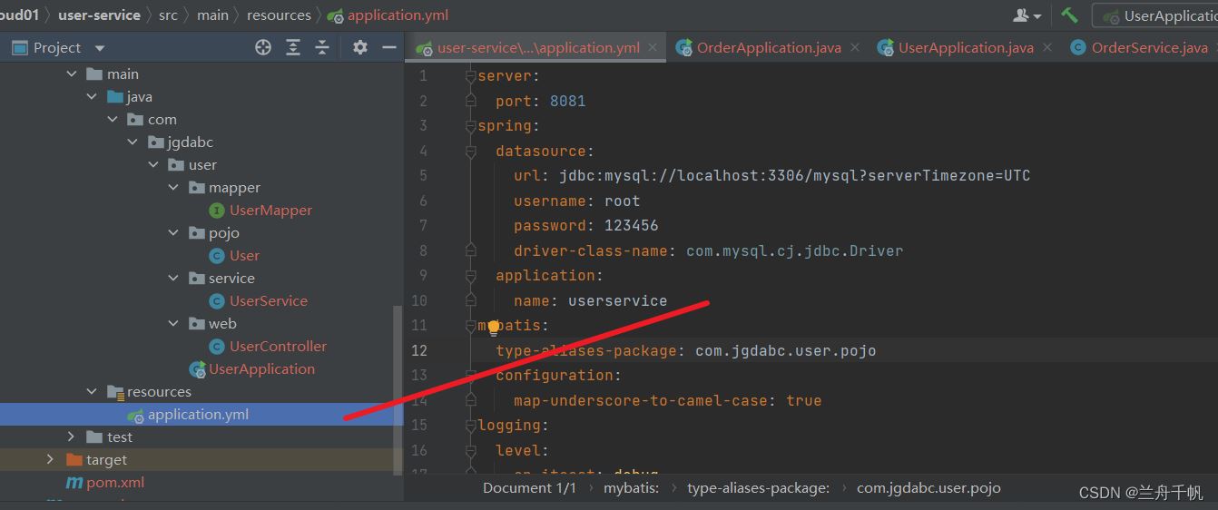Fold the logging block in gutter
This screenshot has width=1218, height=510.
pos(470,426)
